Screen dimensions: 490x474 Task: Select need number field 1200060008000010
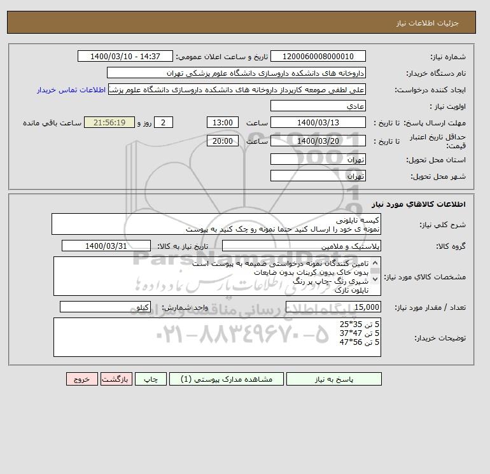(x=318, y=56)
